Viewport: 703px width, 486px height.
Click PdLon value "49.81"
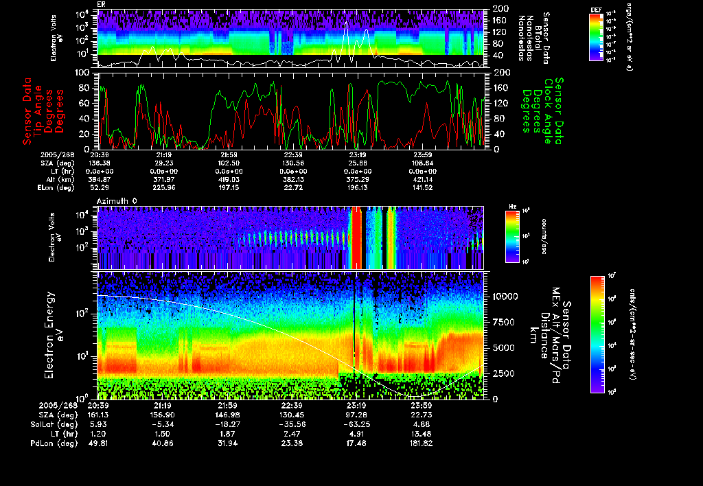click(x=98, y=443)
